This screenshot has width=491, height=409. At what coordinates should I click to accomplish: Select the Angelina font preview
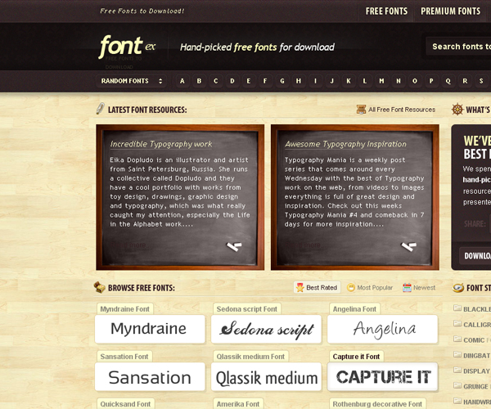tap(382, 329)
